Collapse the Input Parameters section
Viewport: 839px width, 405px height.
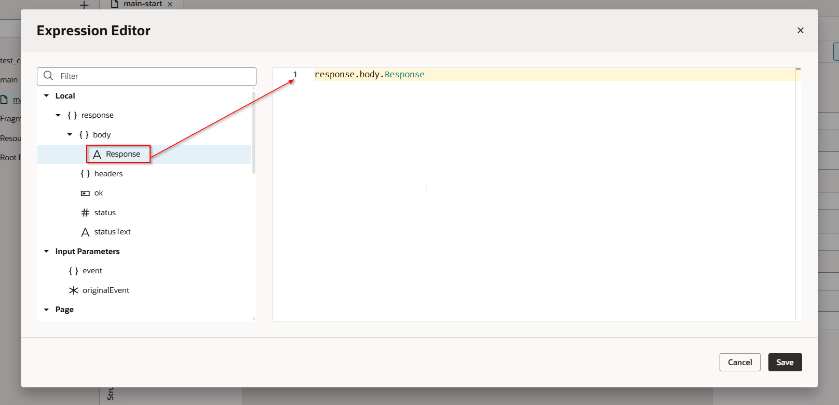click(46, 252)
